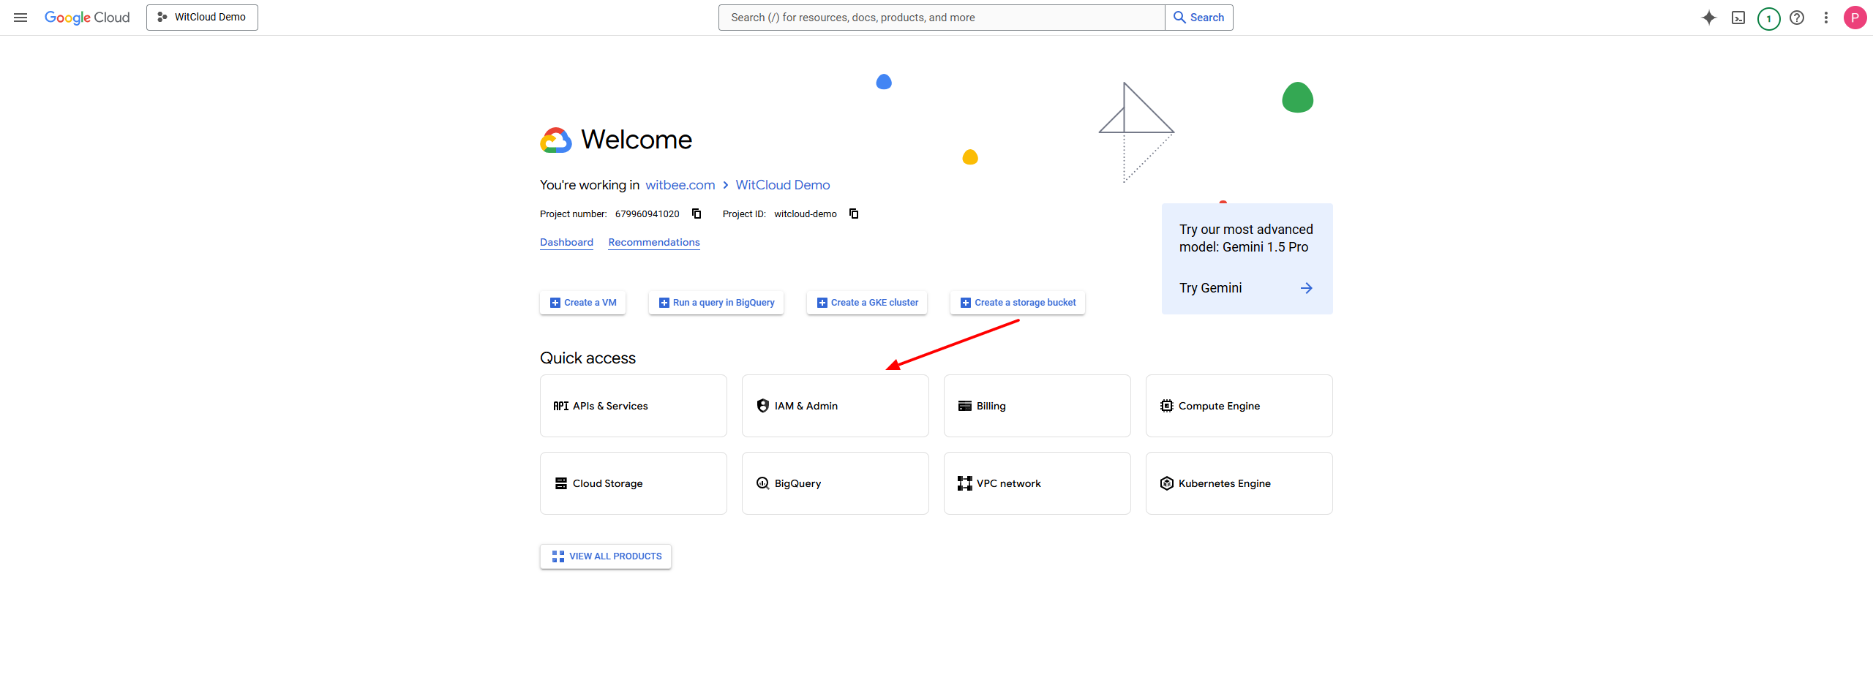Click the Welcome cloud logo icon
This screenshot has width=1873, height=691.
556,140
